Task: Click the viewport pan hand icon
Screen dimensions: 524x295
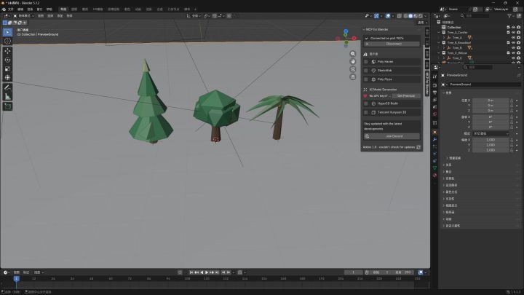Action: point(352,61)
